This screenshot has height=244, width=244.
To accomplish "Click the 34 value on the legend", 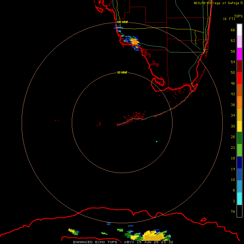I will click(233, 115).
